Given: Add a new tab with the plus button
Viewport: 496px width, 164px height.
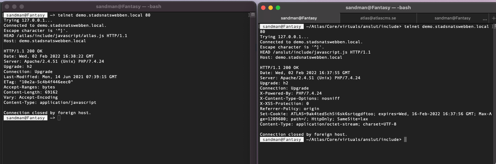Looking at the screenshot, I should 493,18.
